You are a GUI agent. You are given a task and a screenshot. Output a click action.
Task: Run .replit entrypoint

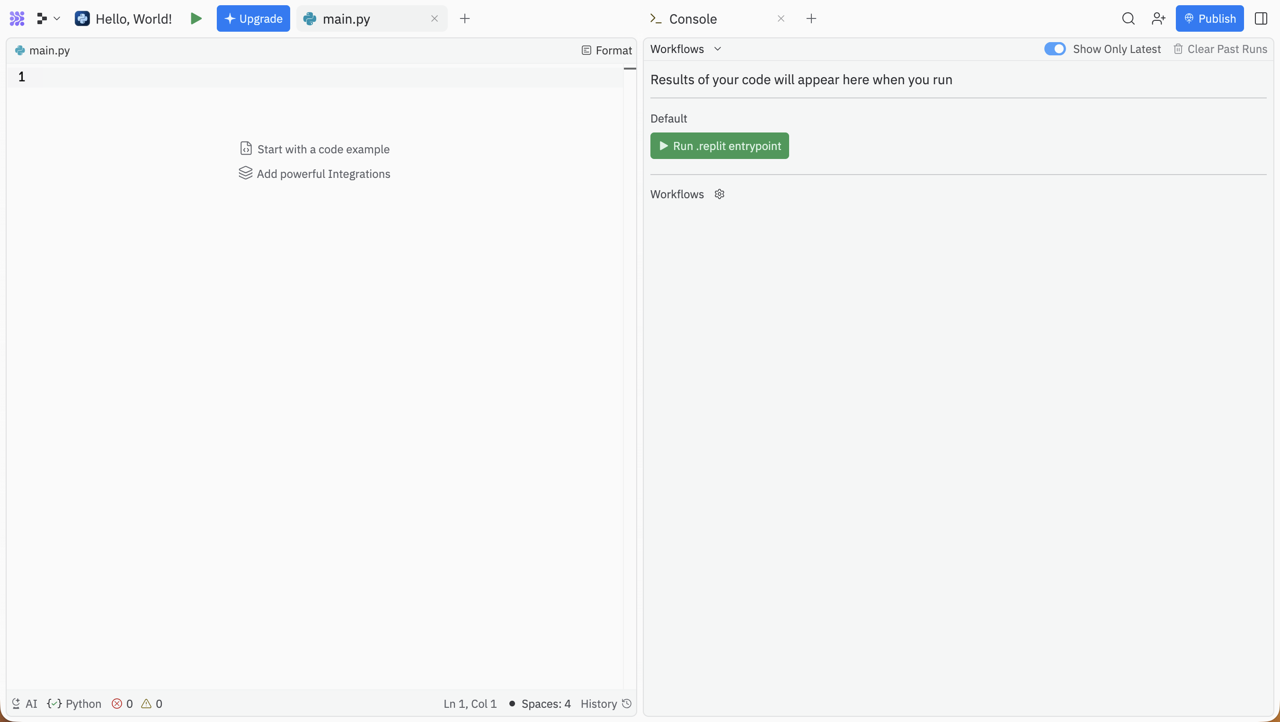click(720, 146)
